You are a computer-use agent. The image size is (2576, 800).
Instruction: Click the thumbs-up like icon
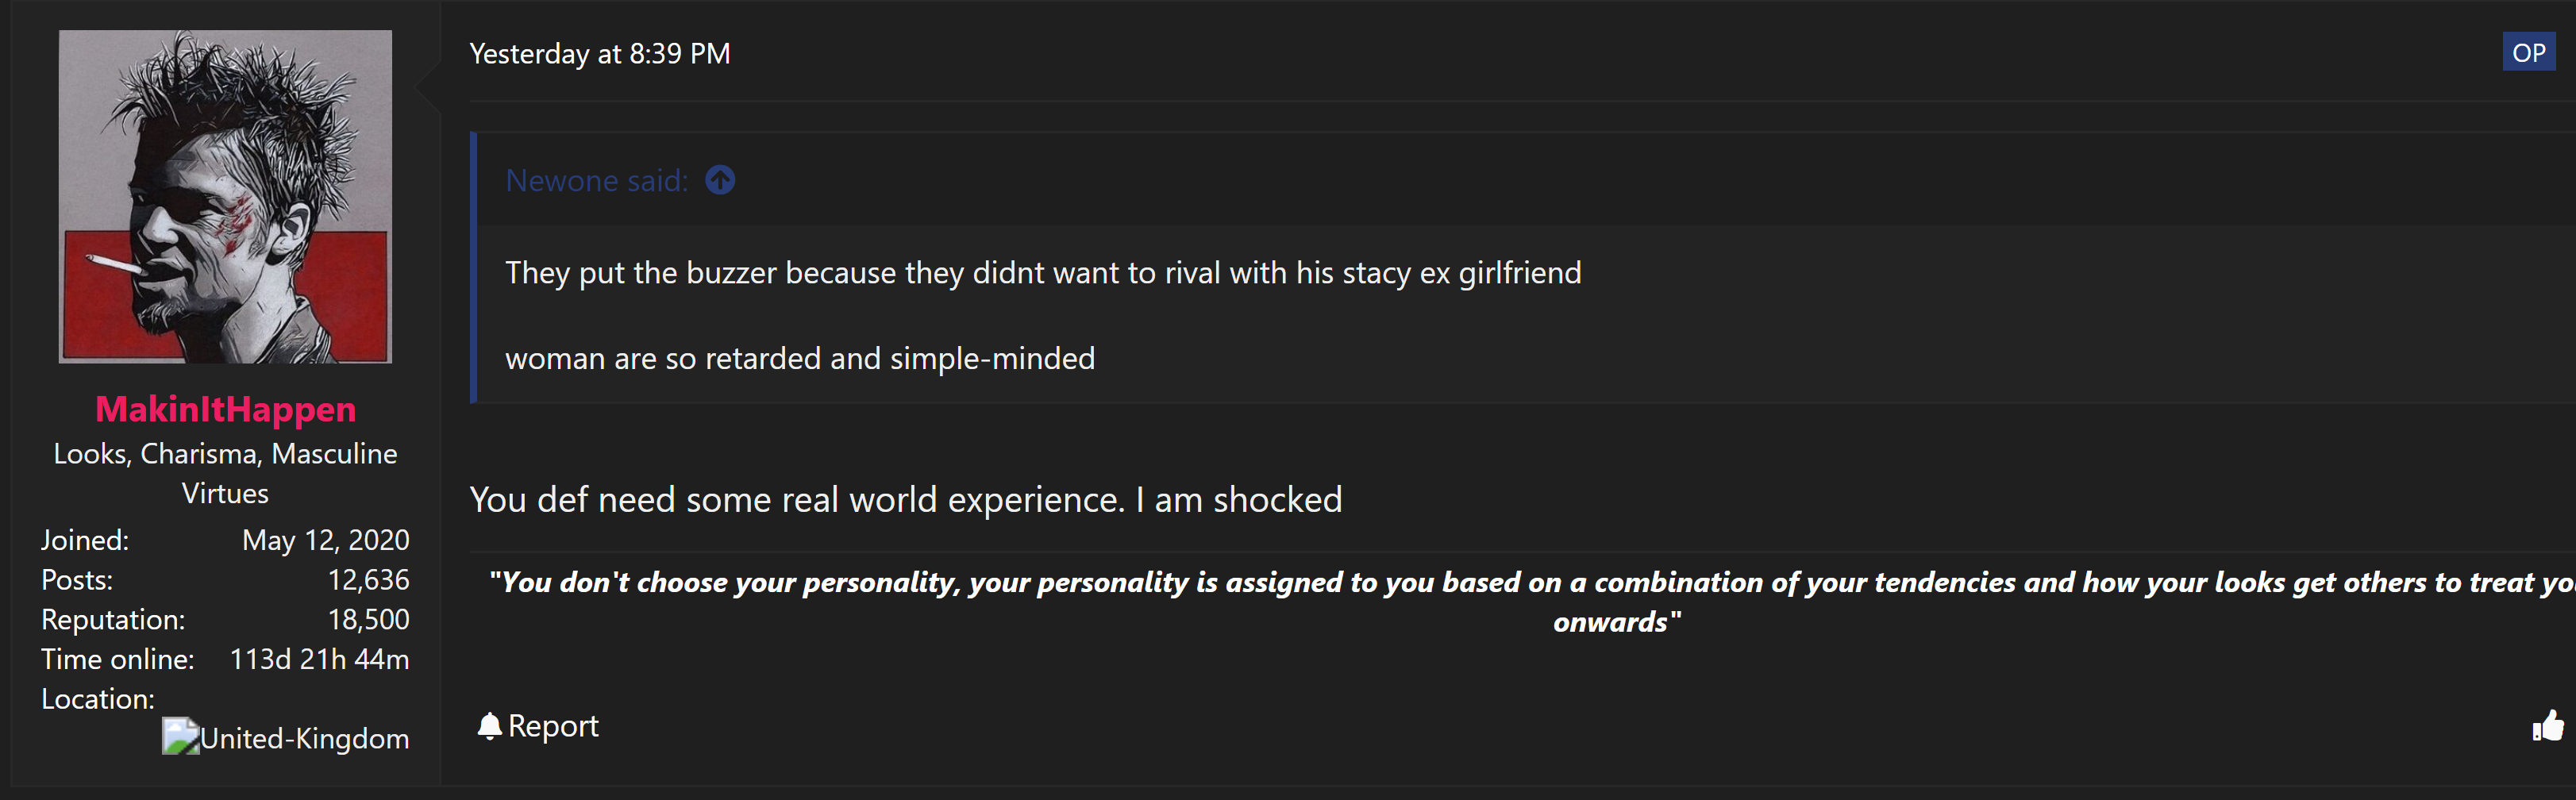pos(2548,726)
